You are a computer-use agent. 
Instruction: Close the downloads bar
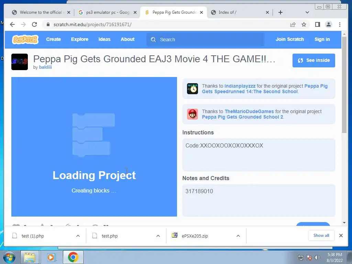coord(341,235)
